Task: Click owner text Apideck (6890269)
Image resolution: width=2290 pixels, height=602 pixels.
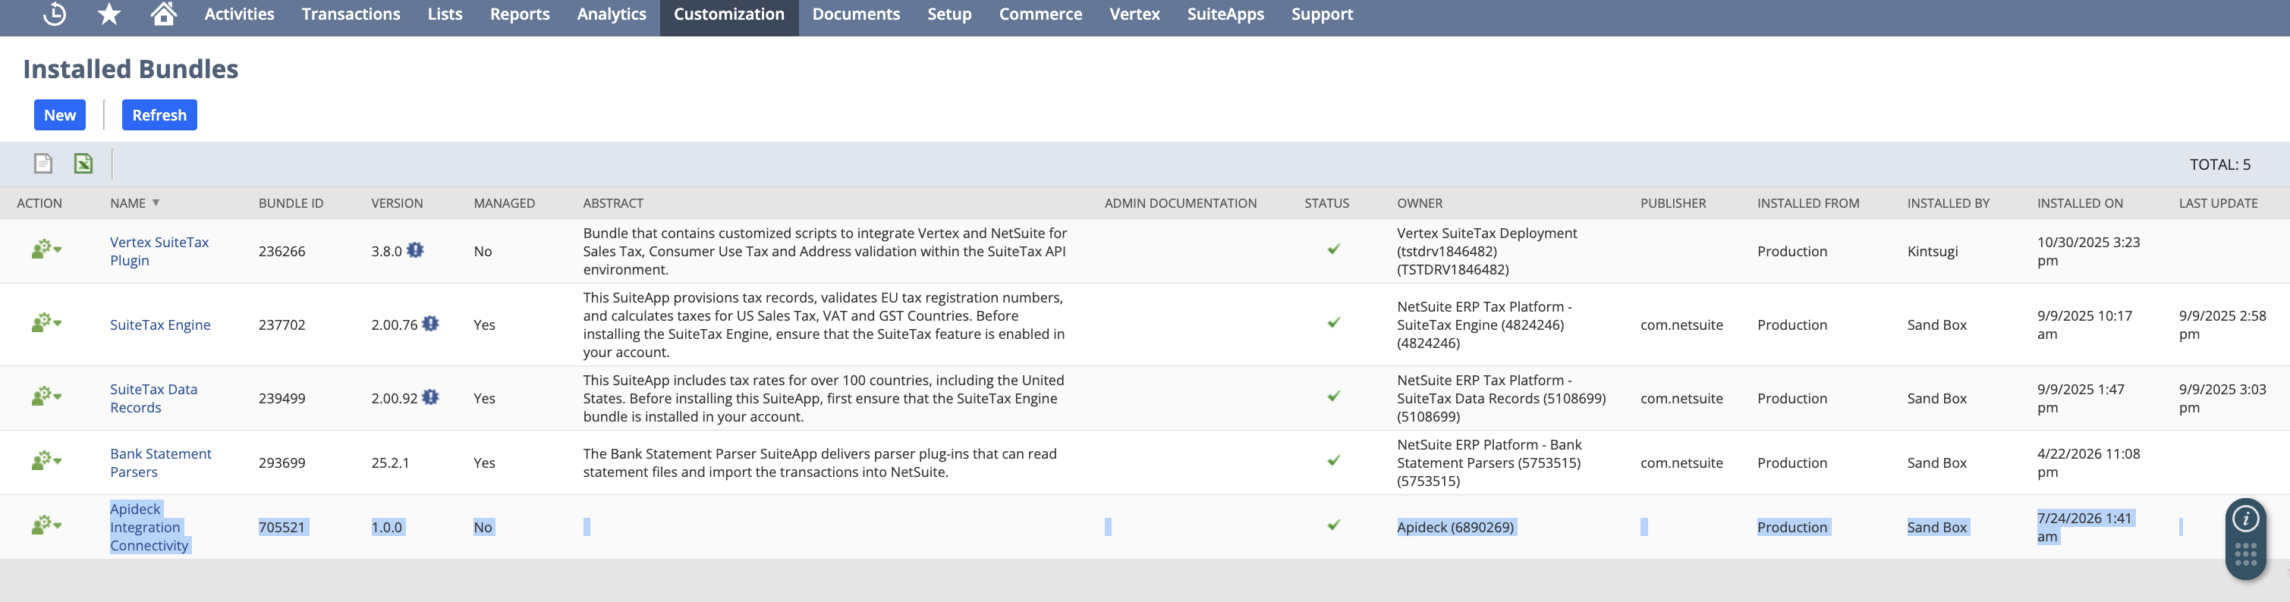Action: click(x=1455, y=528)
